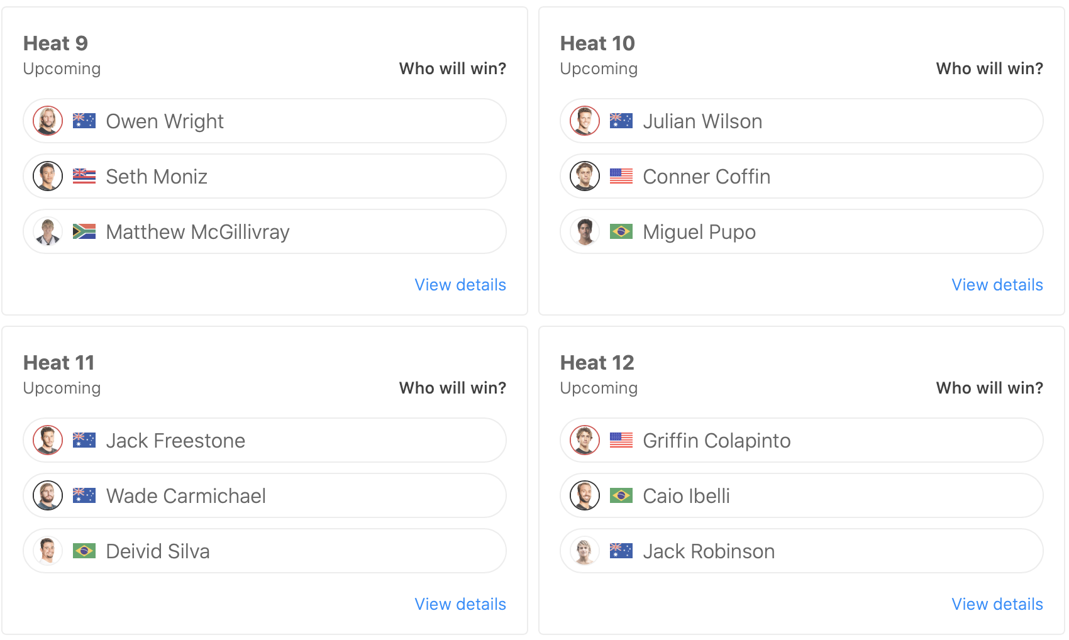This screenshot has width=1069, height=640.
Task: Click Jack Robinson's avatar photo
Action: 585,551
